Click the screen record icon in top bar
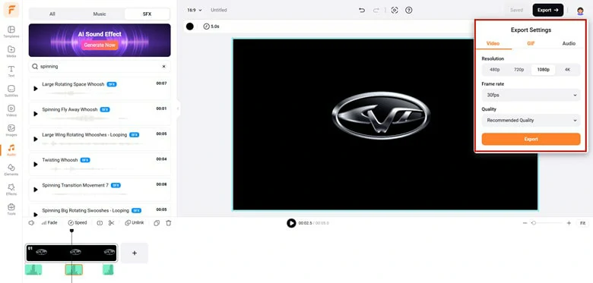593x283 pixels. [395, 10]
